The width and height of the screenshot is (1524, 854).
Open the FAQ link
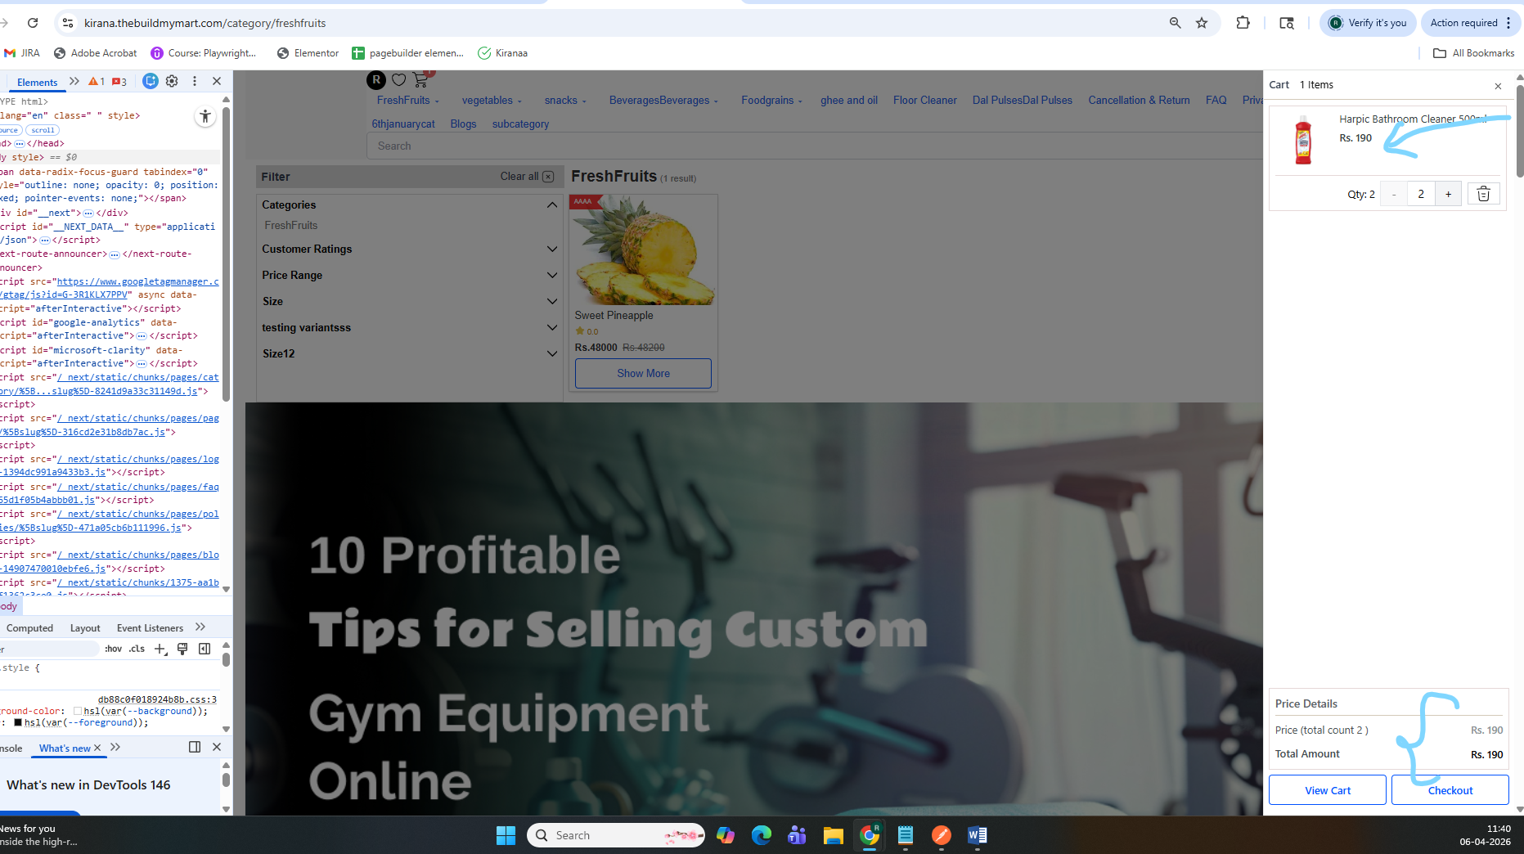[x=1216, y=100]
